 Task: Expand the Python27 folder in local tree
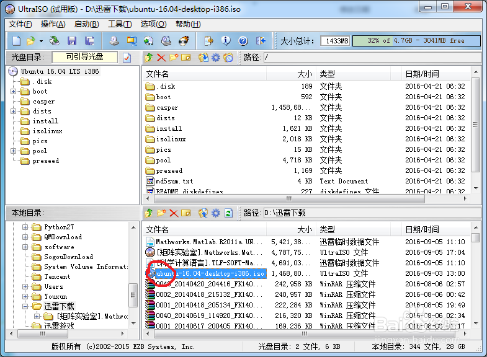pos(25,227)
